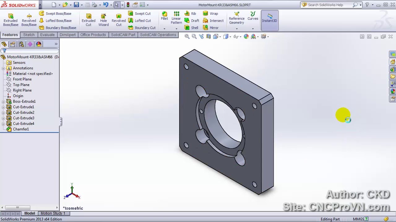Open the FeatureManager design tree tab

4,44
